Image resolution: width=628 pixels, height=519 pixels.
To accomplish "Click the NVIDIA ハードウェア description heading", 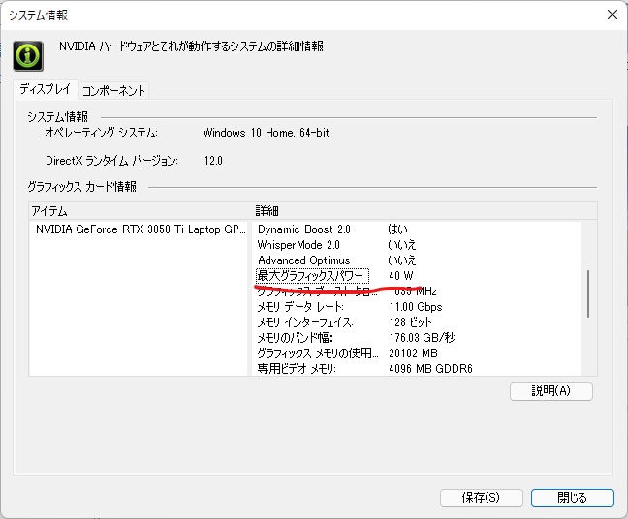I will pos(191,46).
